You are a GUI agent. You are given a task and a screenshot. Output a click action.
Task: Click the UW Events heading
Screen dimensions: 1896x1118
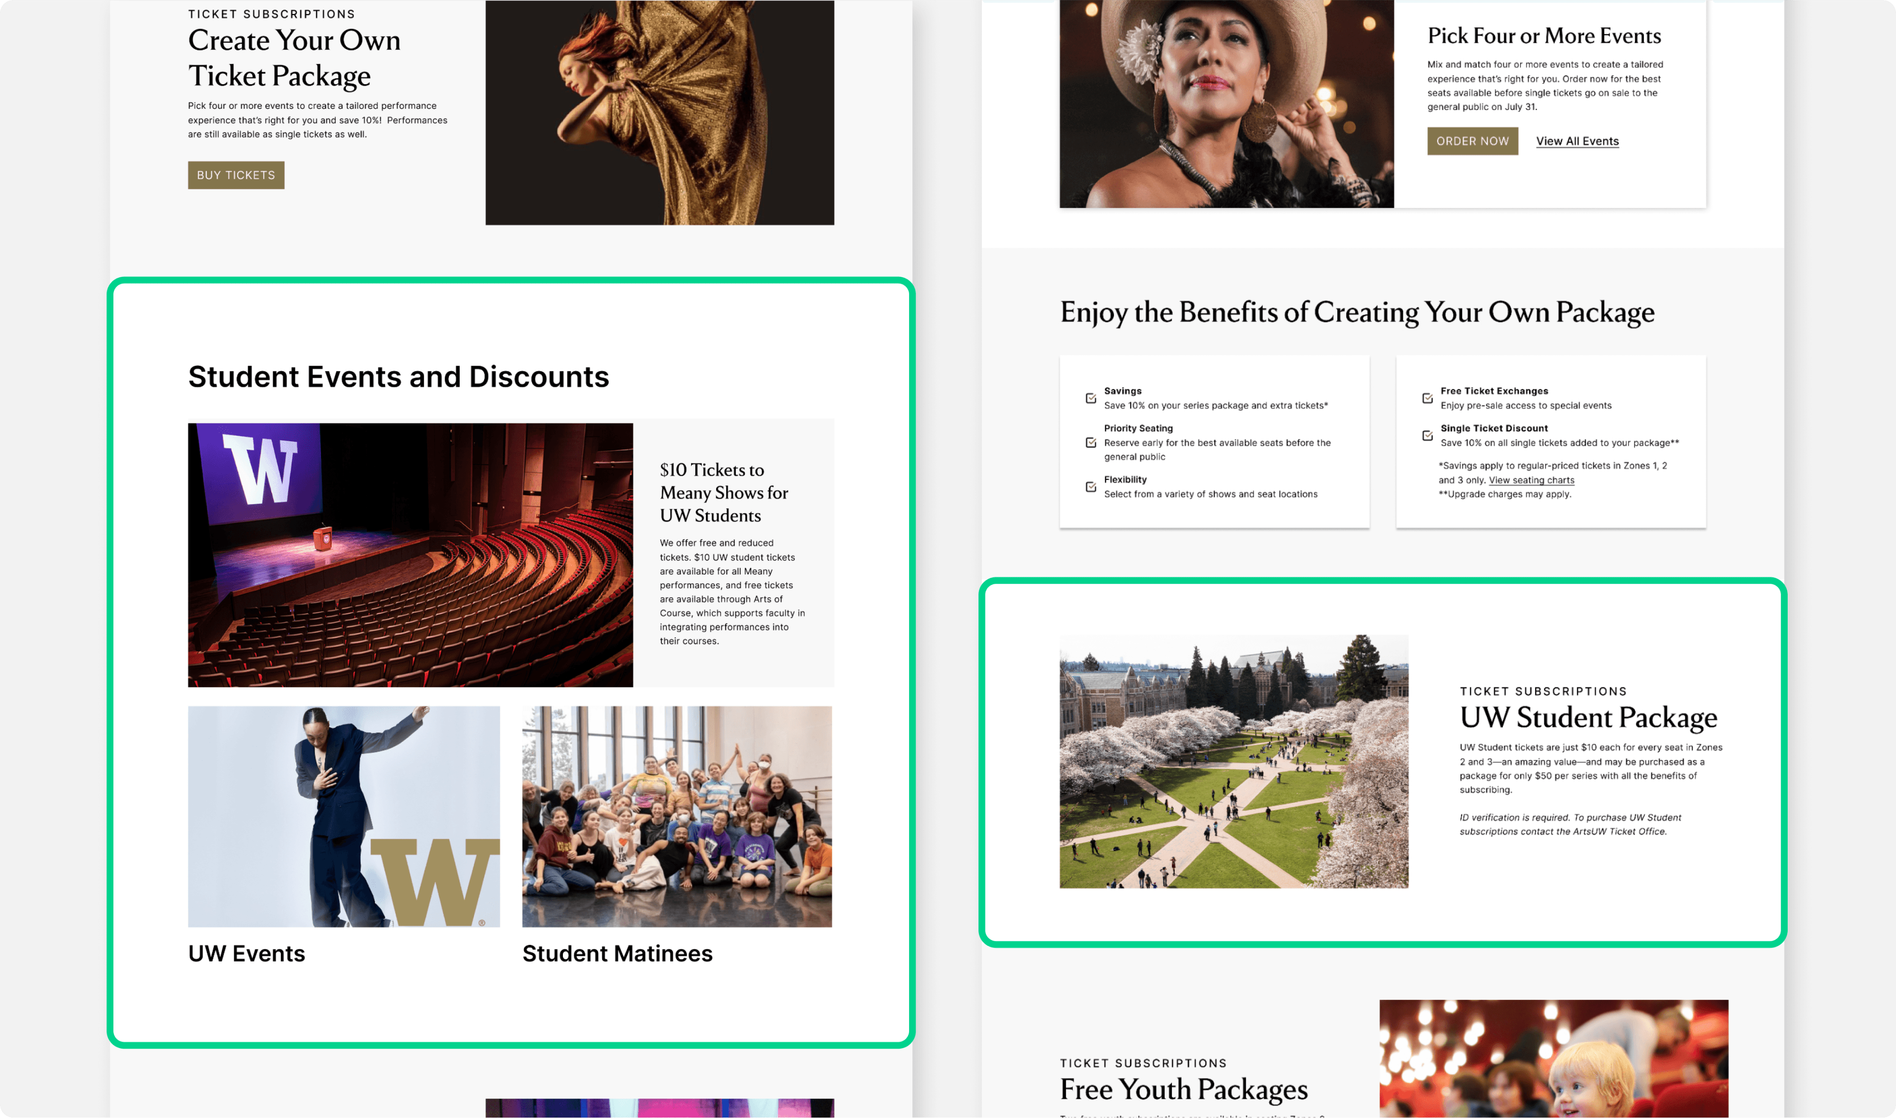point(246,953)
